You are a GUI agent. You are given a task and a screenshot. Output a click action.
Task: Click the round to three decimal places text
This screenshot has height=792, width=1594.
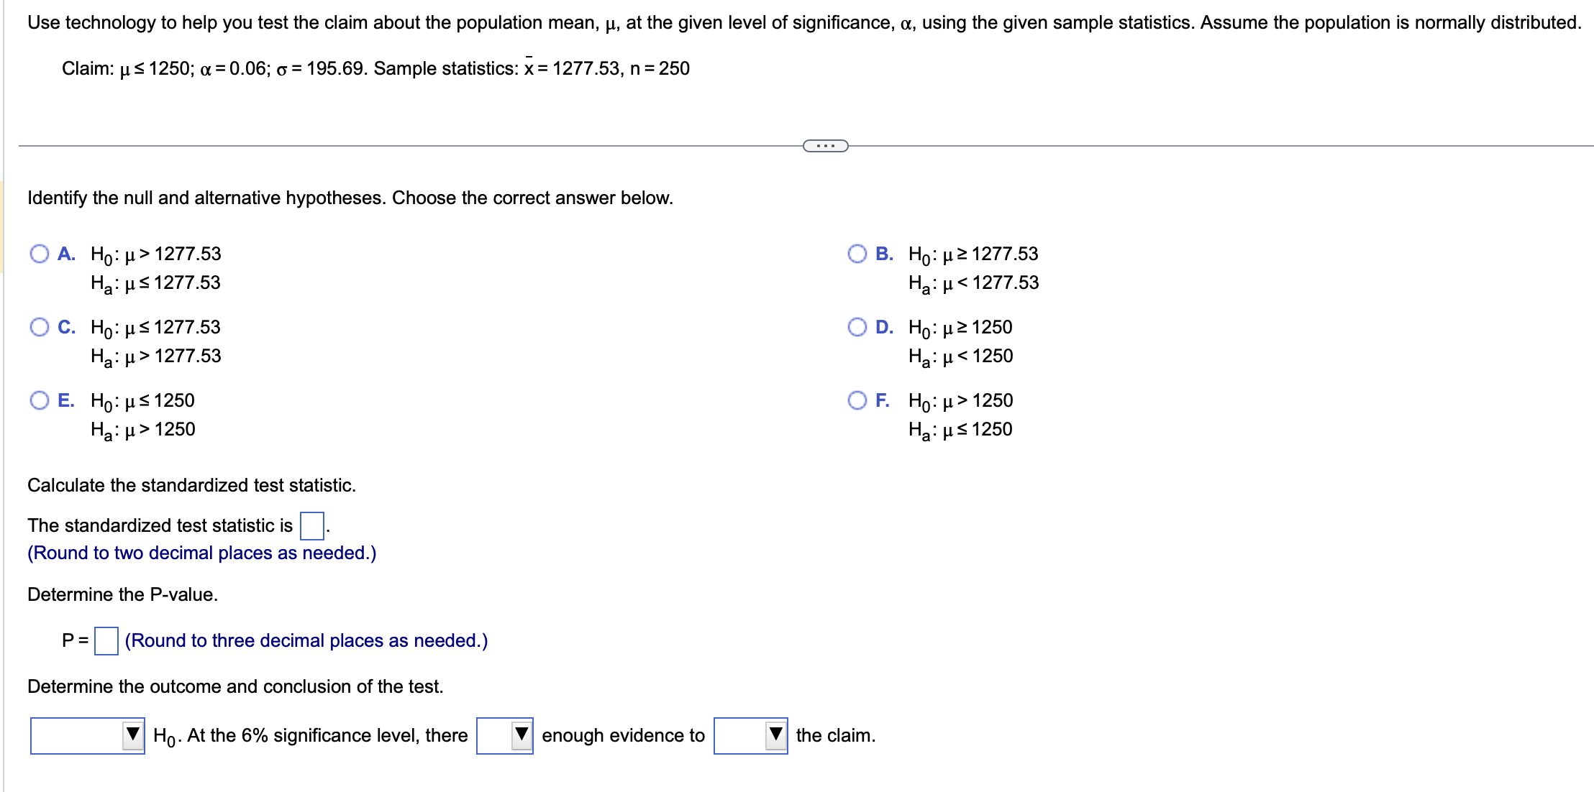(306, 640)
